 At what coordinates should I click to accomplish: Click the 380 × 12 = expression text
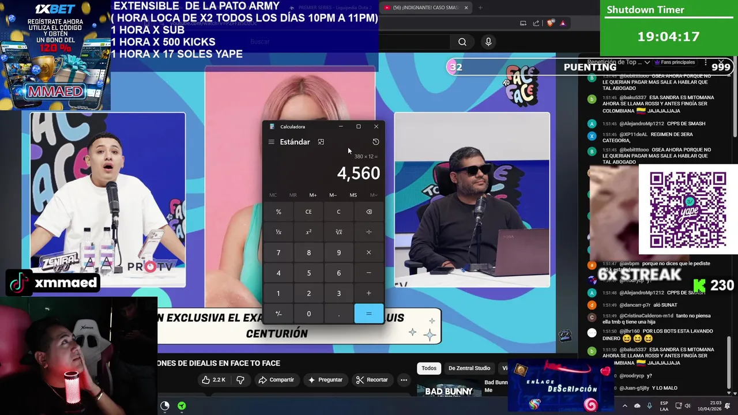tap(366, 156)
